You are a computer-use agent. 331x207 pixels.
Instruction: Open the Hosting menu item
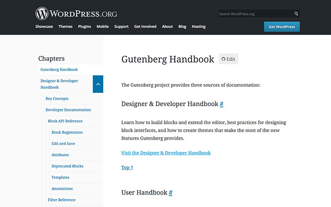[199, 26]
